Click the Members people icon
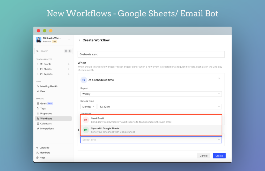Screen dimensions: 265x171 pyautogui.click(x=37, y=153)
